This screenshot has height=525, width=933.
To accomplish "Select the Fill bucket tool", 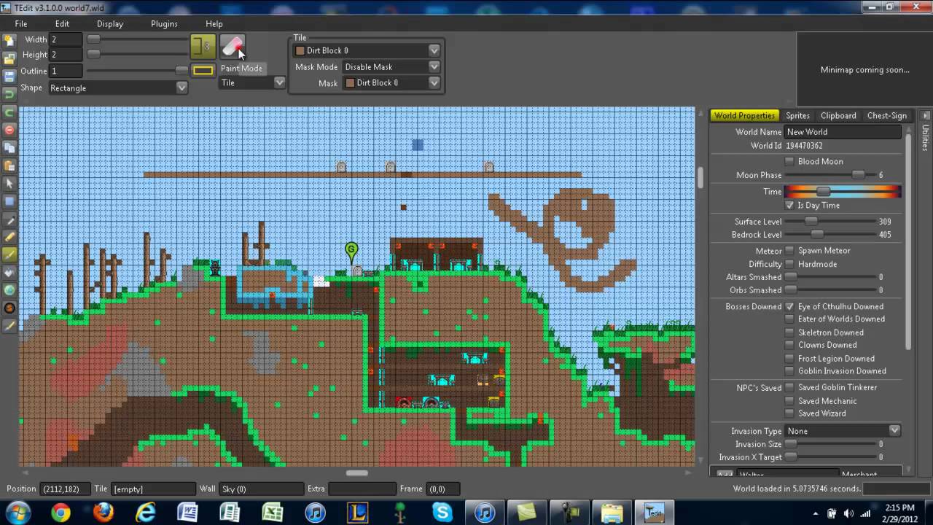I will pyautogui.click(x=9, y=272).
